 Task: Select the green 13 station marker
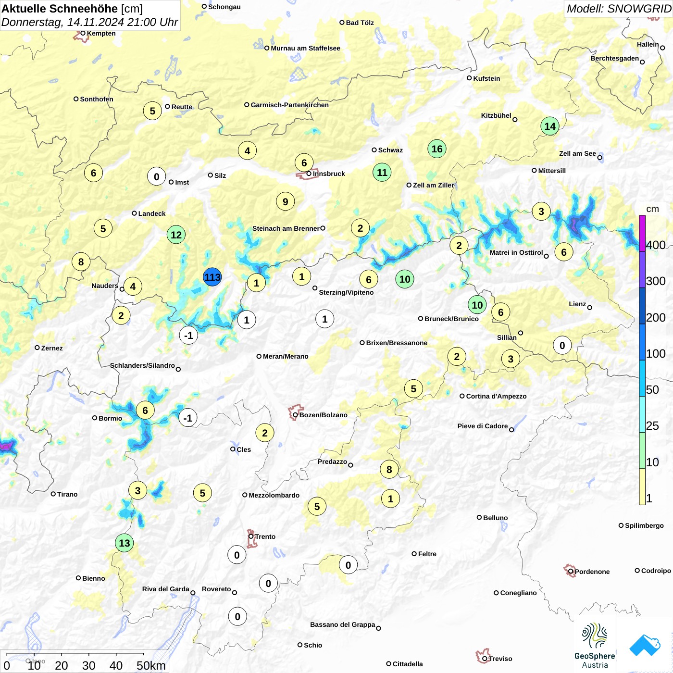coord(125,543)
